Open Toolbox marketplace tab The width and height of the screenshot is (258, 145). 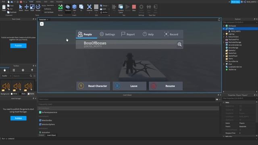pos(4,70)
